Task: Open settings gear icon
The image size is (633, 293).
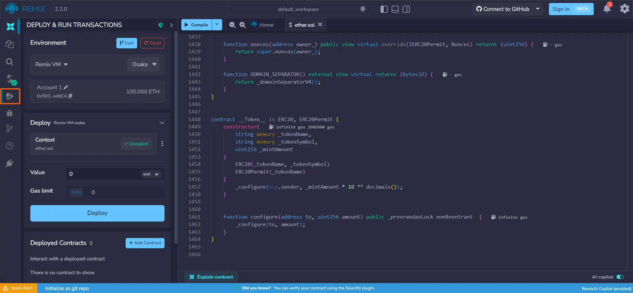Action: [x=624, y=9]
